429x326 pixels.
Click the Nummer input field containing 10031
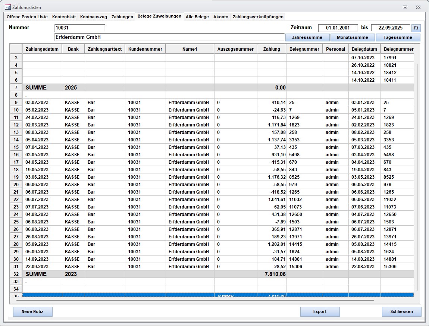click(79, 28)
